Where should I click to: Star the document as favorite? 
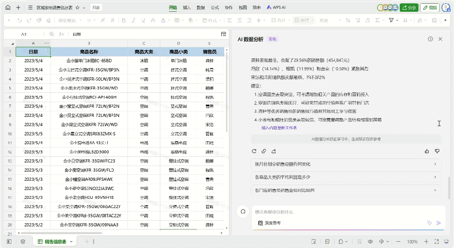77,8
